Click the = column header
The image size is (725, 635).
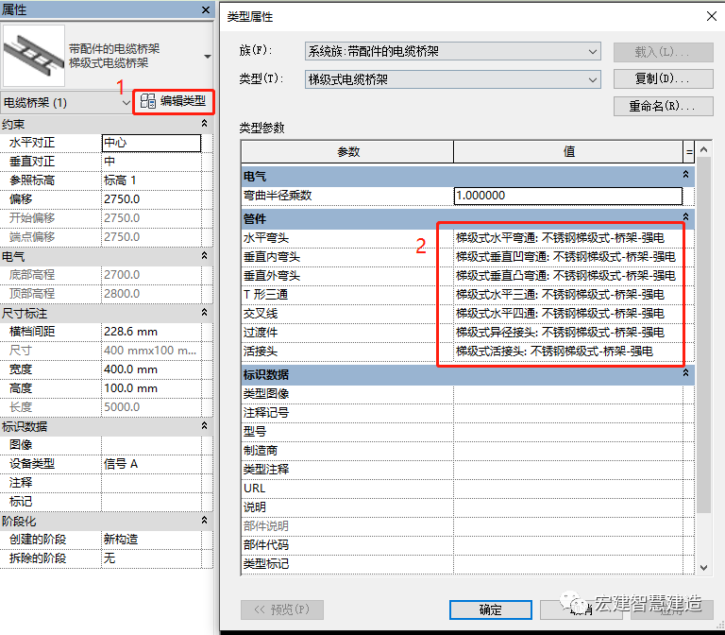pyautogui.click(x=689, y=152)
